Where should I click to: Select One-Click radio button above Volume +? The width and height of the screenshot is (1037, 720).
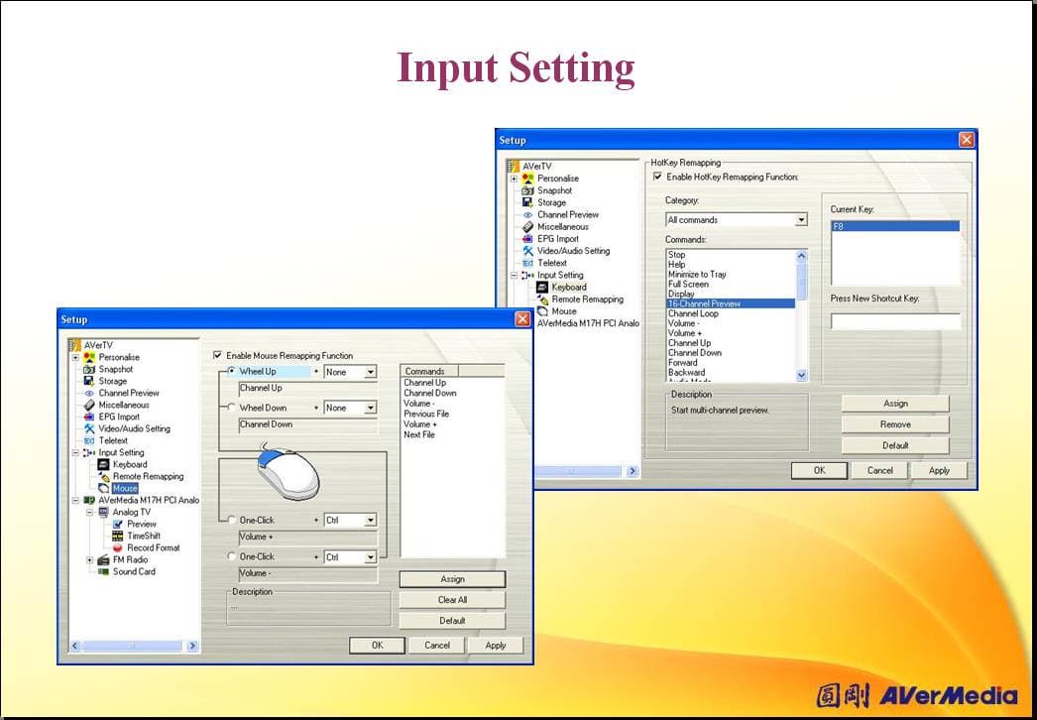231,520
